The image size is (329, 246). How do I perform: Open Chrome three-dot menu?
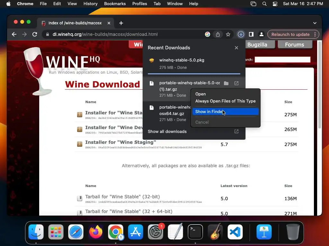[315, 34]
